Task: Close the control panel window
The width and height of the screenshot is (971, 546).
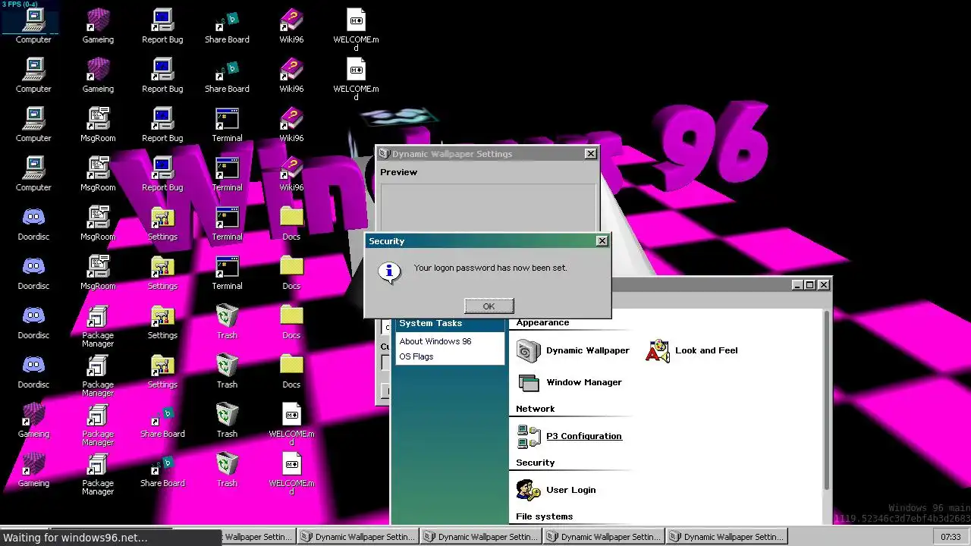Action: pyautogui.click(x=824, y=285)
